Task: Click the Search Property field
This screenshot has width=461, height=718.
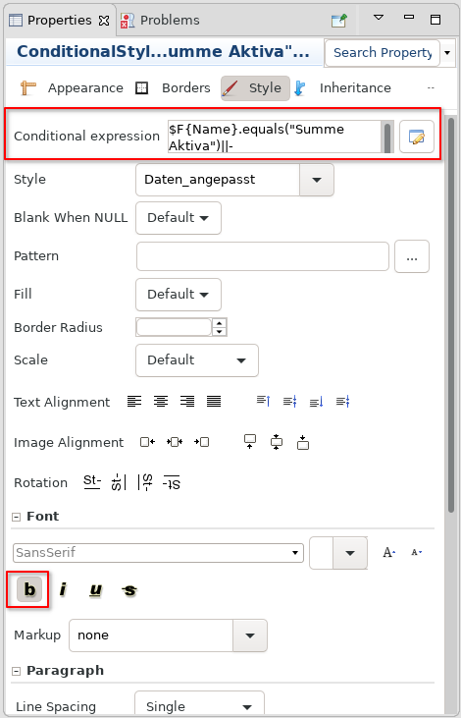Action: [x=383, y=53]
